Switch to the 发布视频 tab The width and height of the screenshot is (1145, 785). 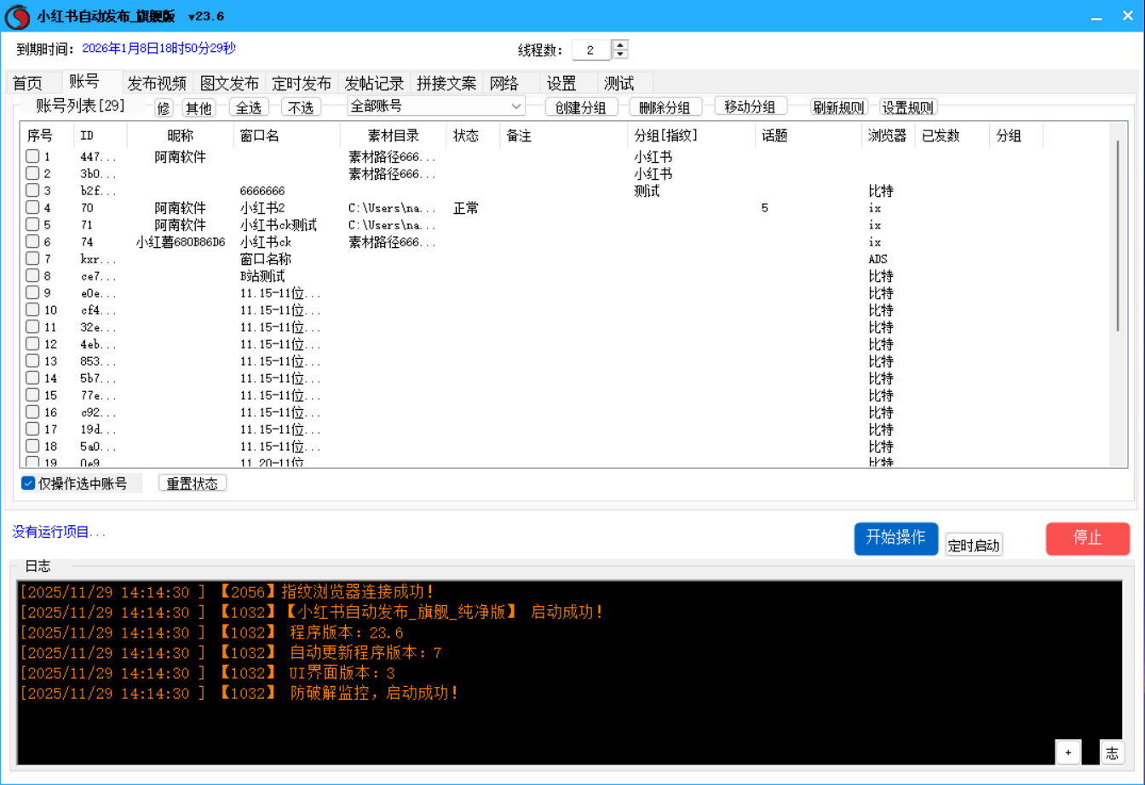point(157,84)
